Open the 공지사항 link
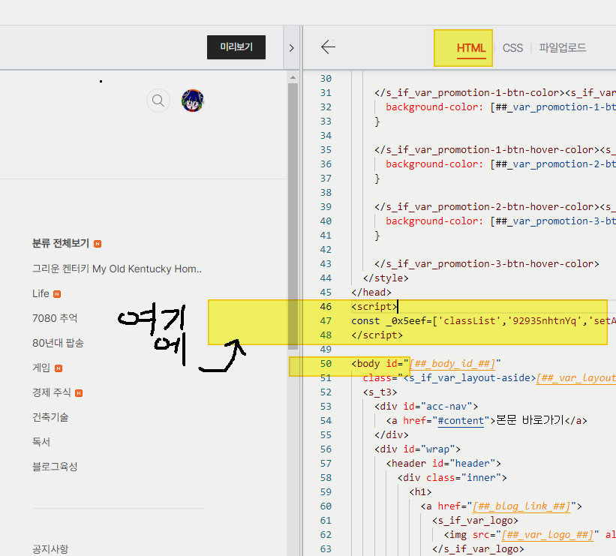 click(50, 549)
